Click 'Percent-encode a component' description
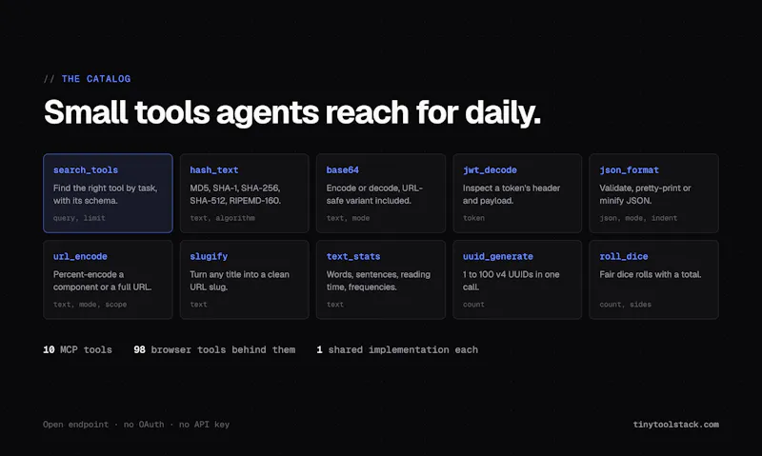Image resolution: width=762 pixels, height=456 pixels. [103, 281]
